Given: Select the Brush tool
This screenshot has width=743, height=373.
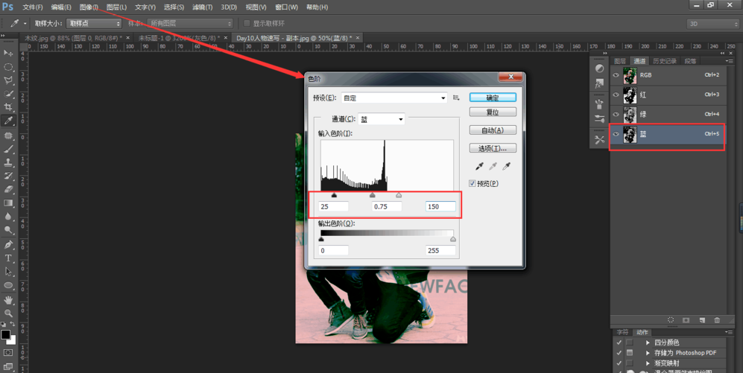Looking at the screenshot, I should 8,149.
